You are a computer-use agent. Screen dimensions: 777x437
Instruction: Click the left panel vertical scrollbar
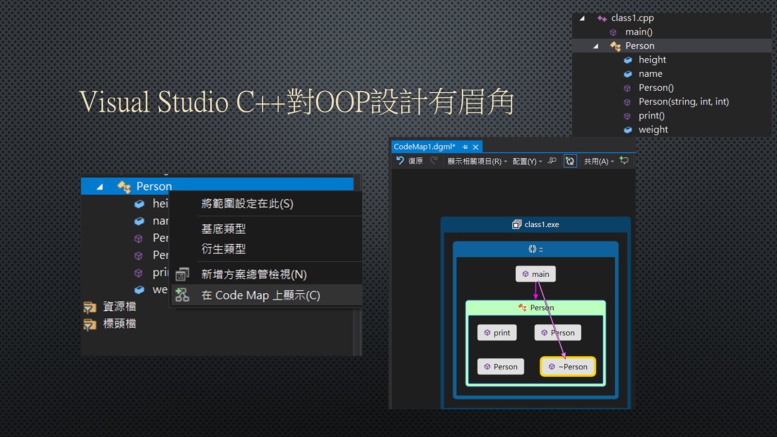tap(358, 265)
